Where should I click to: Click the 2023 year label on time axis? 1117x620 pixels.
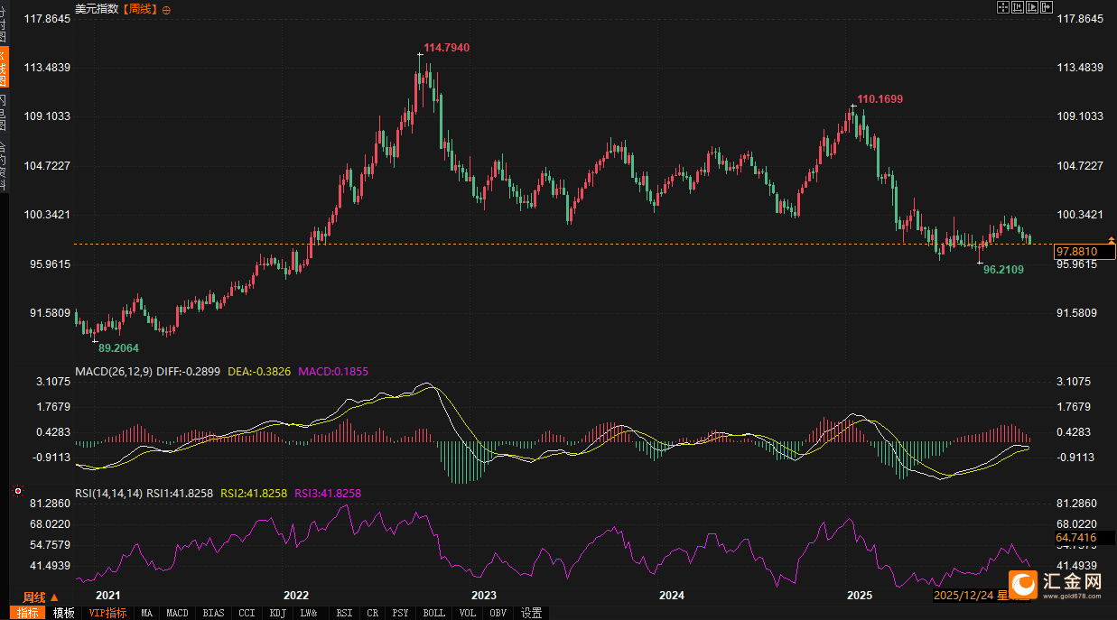(484, 596)
